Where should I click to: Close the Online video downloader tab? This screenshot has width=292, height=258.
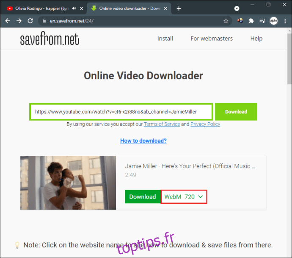pos(165,8)
